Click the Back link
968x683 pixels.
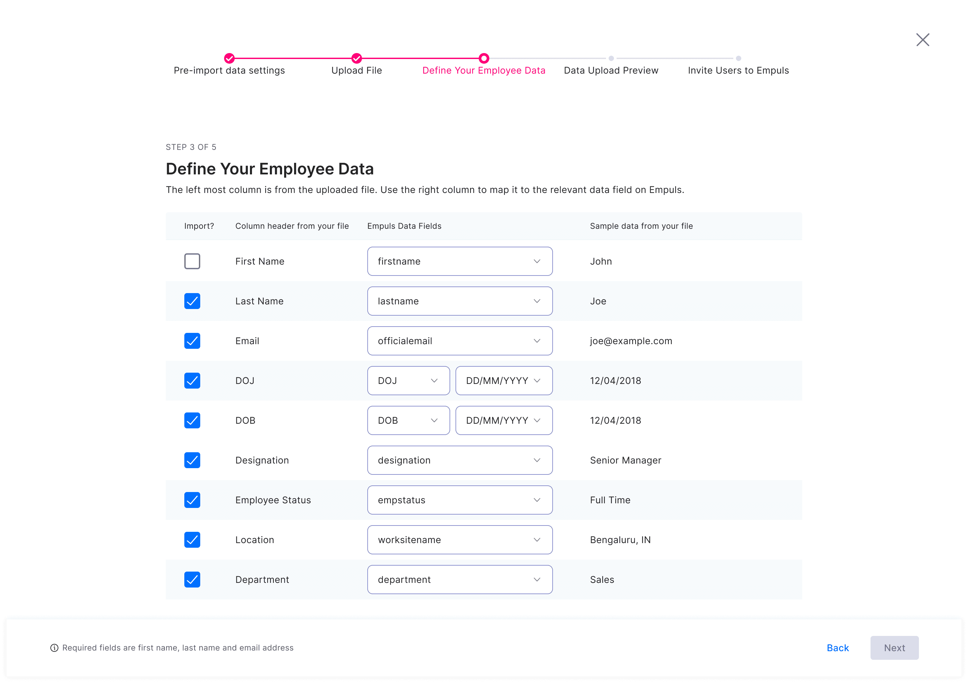point(838,648)
